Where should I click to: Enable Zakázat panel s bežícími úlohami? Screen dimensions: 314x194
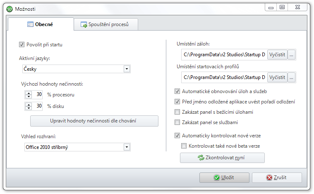coord(177,112)
